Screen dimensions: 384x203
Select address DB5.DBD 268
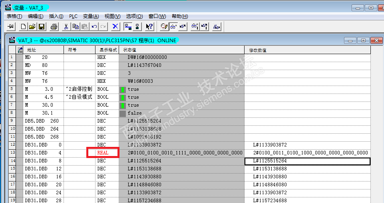pos(43,137)
